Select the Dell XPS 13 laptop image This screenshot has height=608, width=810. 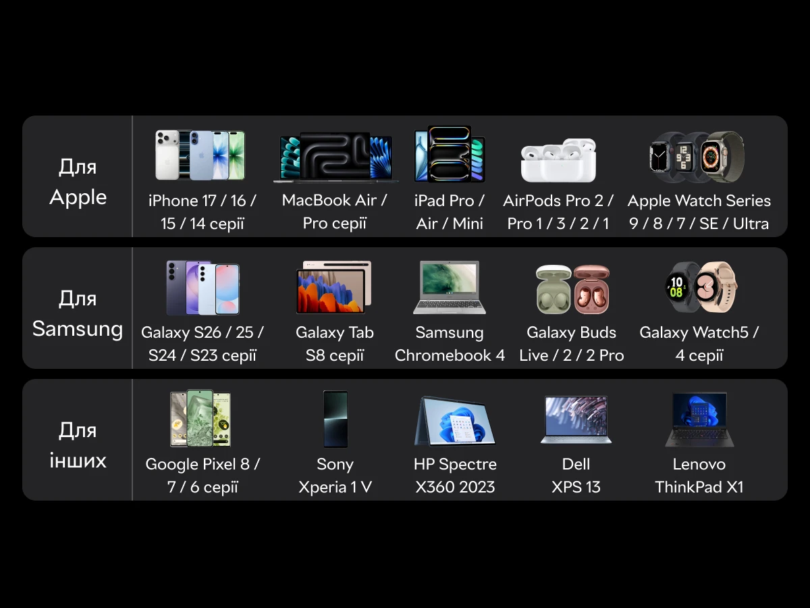(x=576, y=420)
